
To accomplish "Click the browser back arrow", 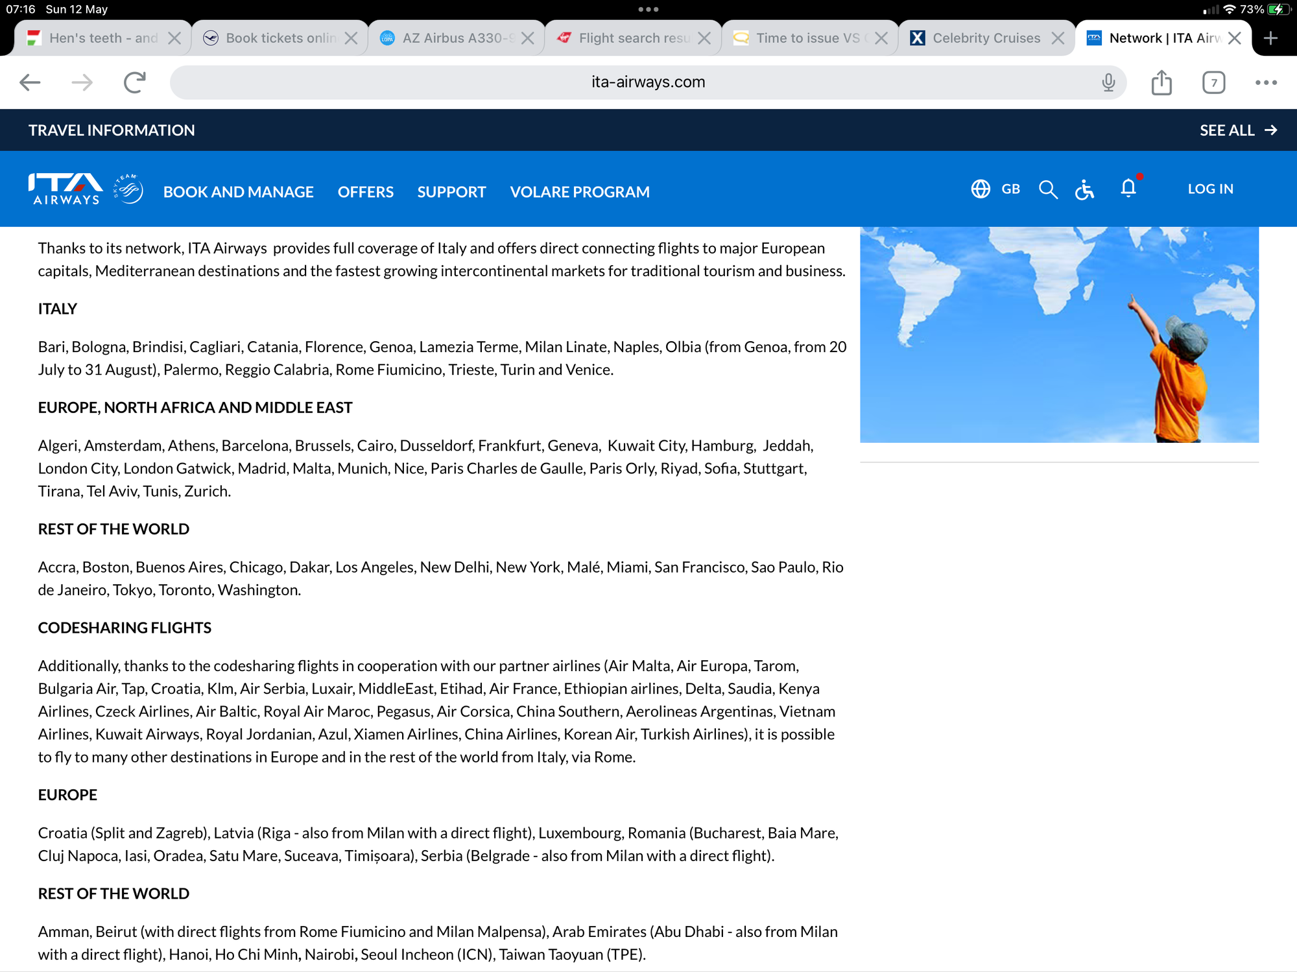I will (30, 82).
